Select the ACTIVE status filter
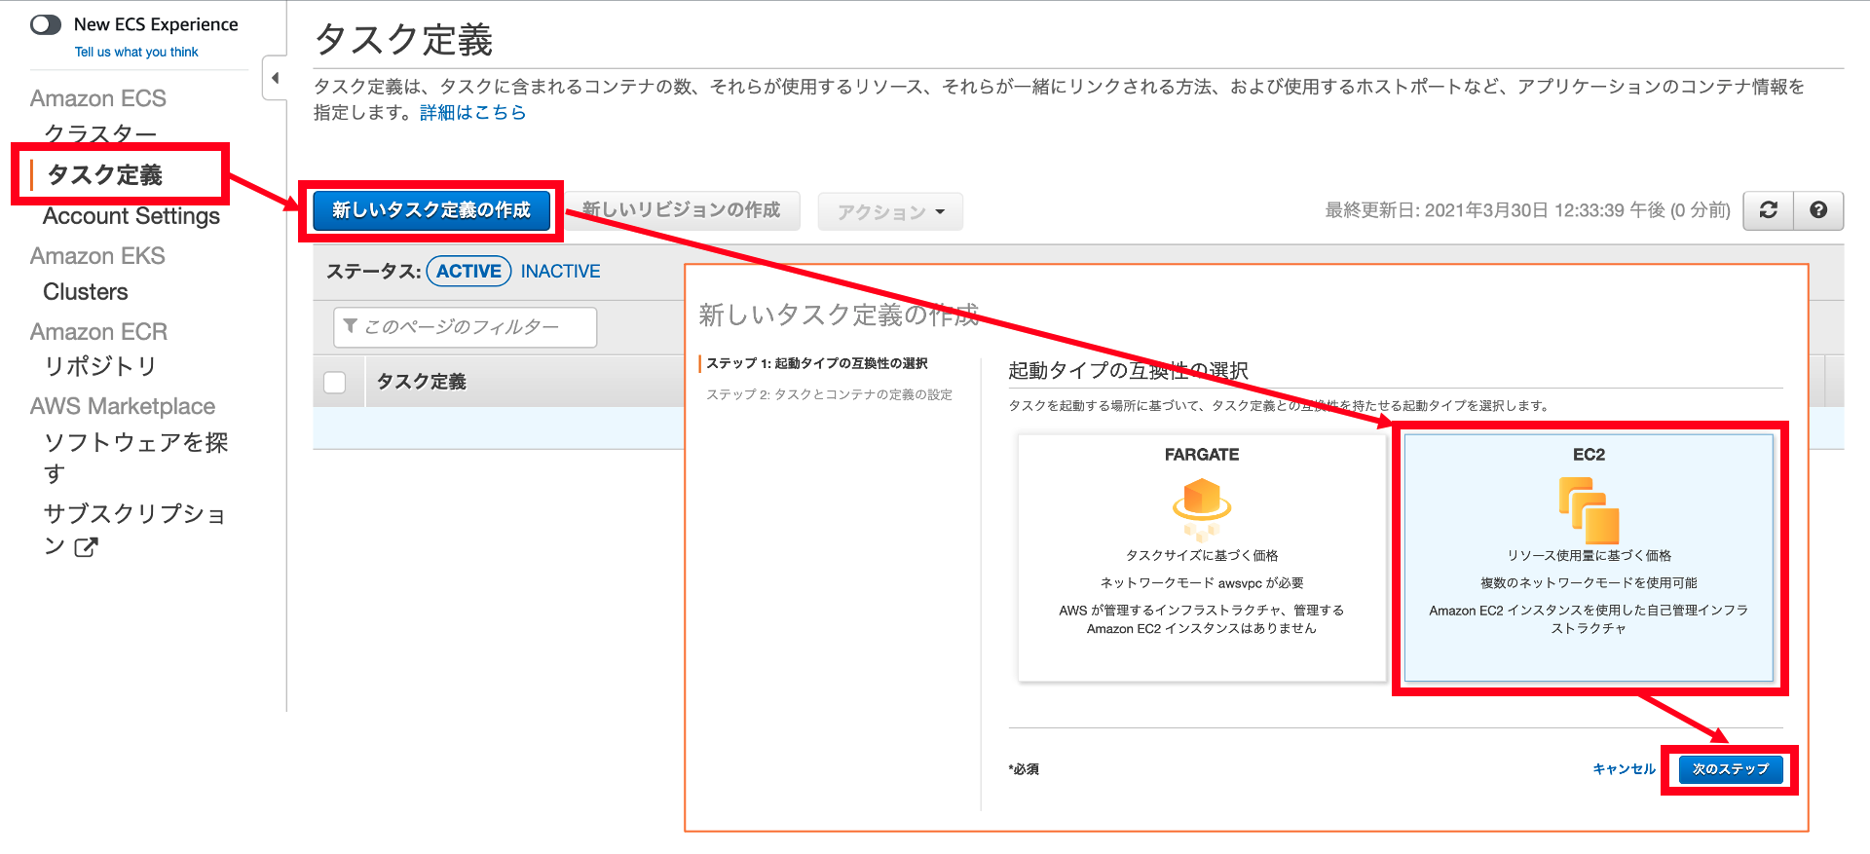The width and height of the screenshot is (1870, 854). tap(468, 272)
